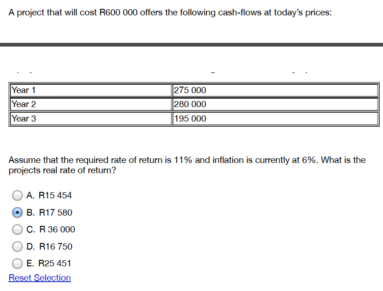Screen dimensions: 383x291
Task: Select answer option A R15 454
Action: pos(17,195)
